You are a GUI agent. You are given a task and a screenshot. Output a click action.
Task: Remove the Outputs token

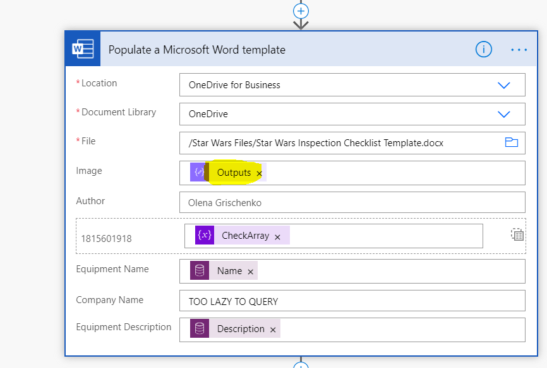(259, 173)
